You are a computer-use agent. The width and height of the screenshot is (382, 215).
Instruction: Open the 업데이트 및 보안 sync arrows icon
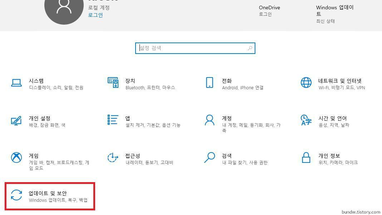click(16, 195)
